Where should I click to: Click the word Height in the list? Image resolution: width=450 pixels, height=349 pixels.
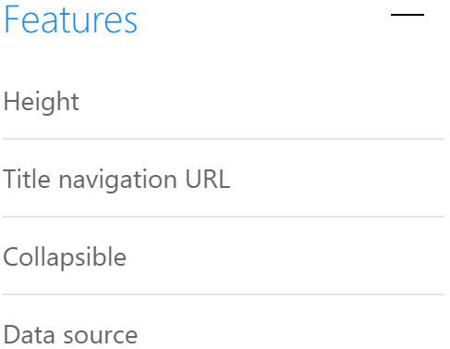tap(42, 103)
